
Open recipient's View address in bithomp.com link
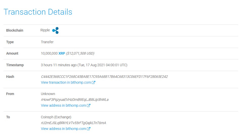(x=63, y=129)
